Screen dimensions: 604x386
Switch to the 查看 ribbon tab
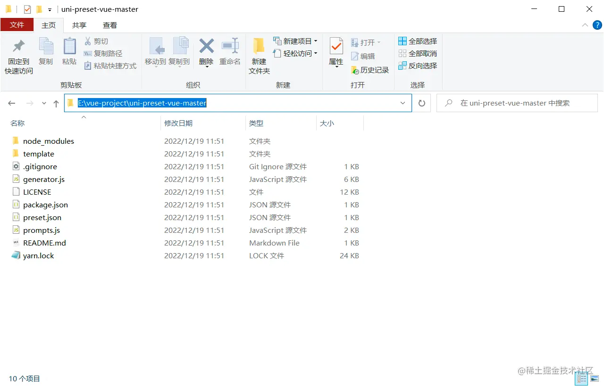pos(109,25)
